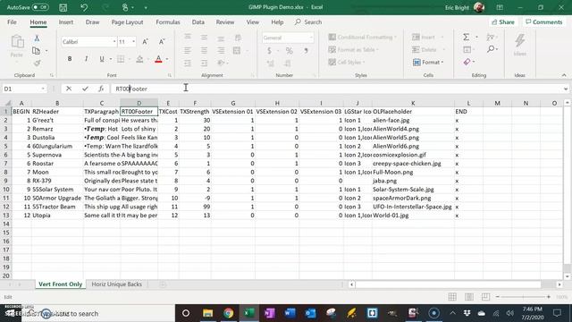Click the Wrap Text icon
Image resolution: width=572 pixels, height=322 pixels.
(238, 38)
